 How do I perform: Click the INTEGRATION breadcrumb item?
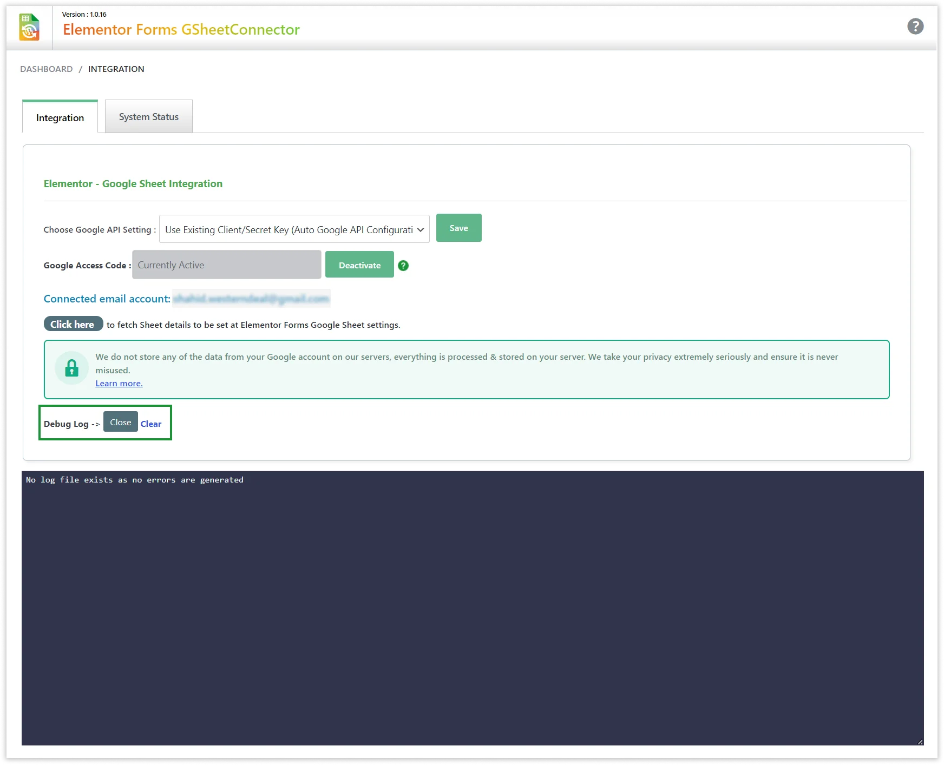[116, 69]
